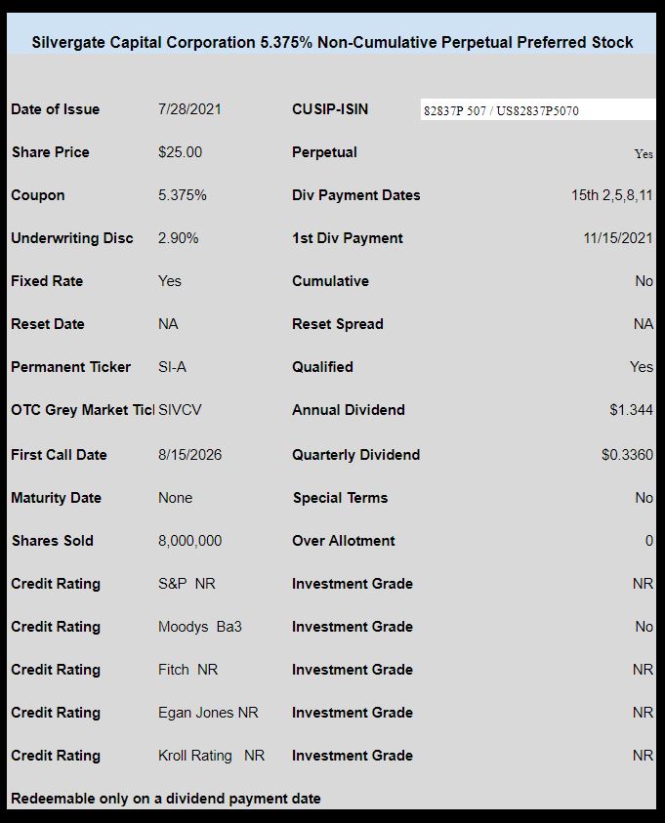This screenshot has width=665, height=823.
Task: Click the Moodys Ba3 credit rating
Action: point(199,627)
